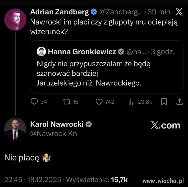Click Adrian Zandberg's verified badge
The image size is (188, 187).
pyautogui.click(x=94, y=12)
